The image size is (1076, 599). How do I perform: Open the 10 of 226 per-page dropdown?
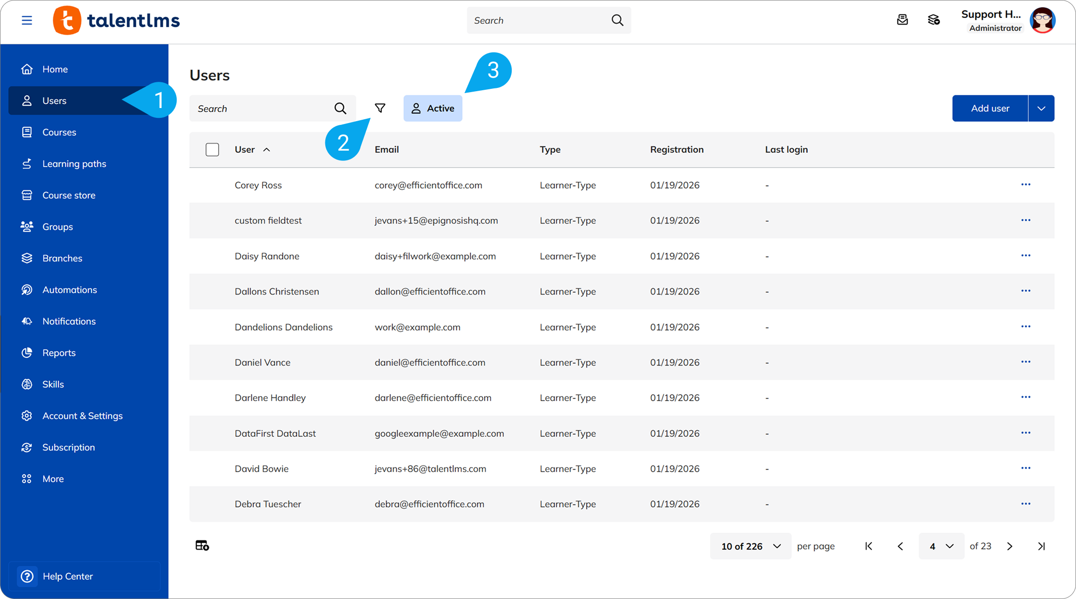[x=750, y=546]
